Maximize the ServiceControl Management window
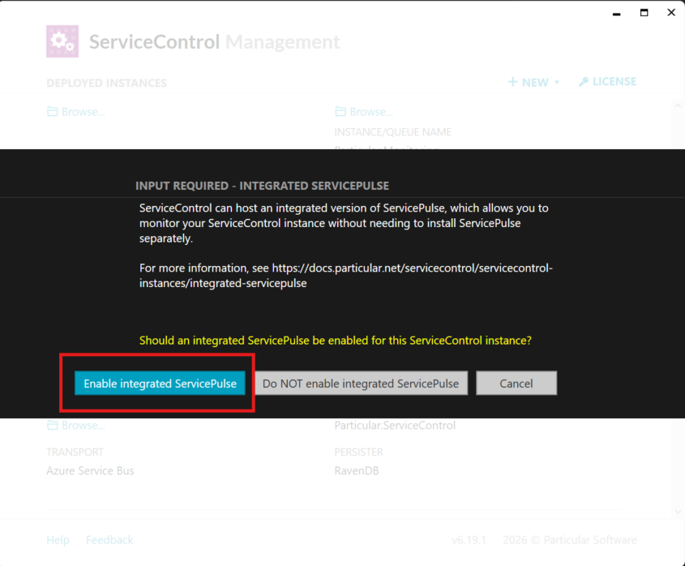The width and height of the screenshot is (685, 566). (644, 13)
